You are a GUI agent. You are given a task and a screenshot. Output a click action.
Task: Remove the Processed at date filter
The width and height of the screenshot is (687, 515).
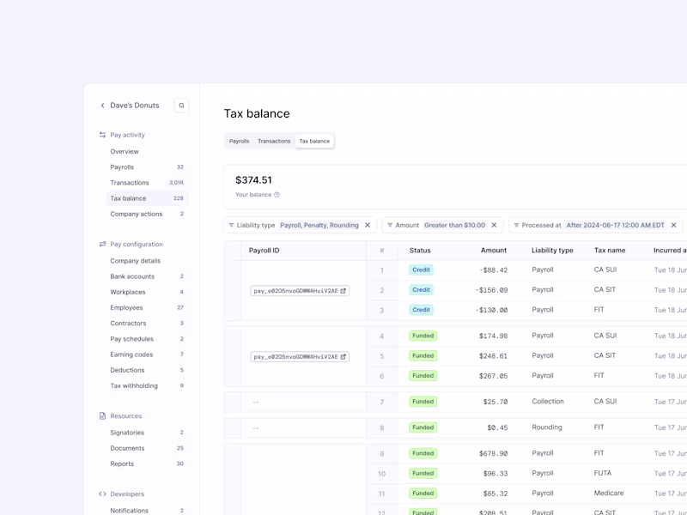pos(674,225)
